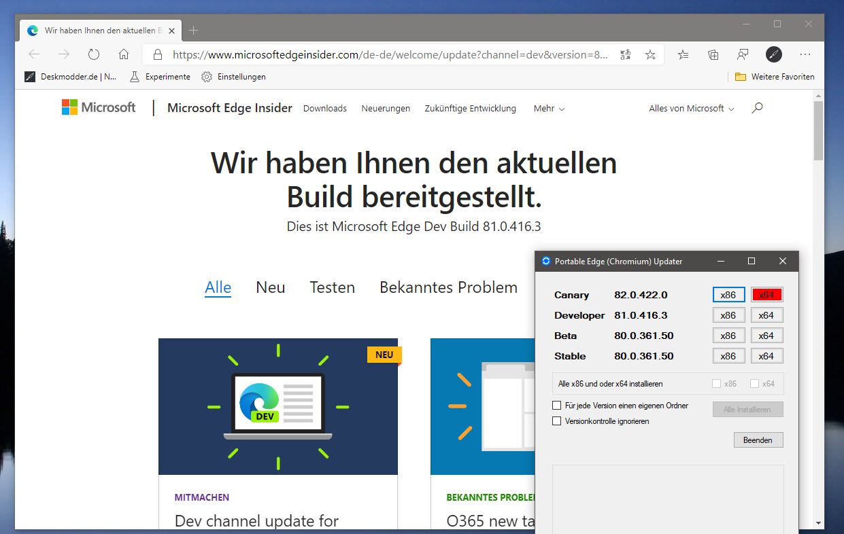Switch to the 'Bekanntes Problem' filter tab
This screenshot has height=534, width=844.
pyautogui.click(x=449, y=287)
